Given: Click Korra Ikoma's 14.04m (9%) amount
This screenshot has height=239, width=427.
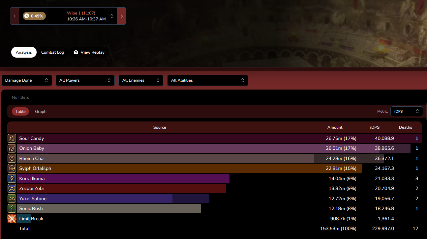Looking at the screenshot, I should click(342, 178).
